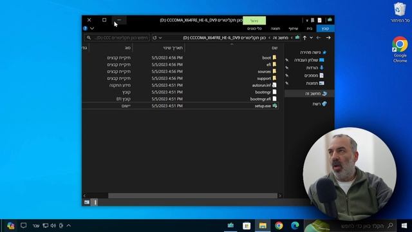Viewport: 412px width, 232px height.
Task: Refresh the current folder view
Action: (154, 38)
